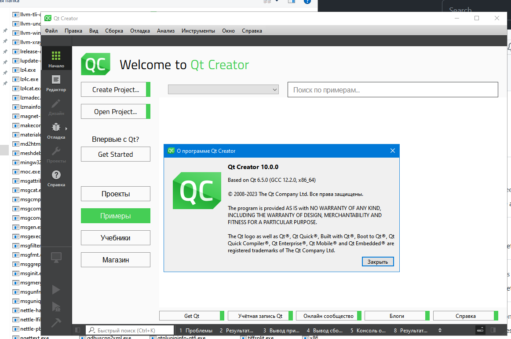Open the kit target selector monitor icon
511x339 pixels.
56,258
